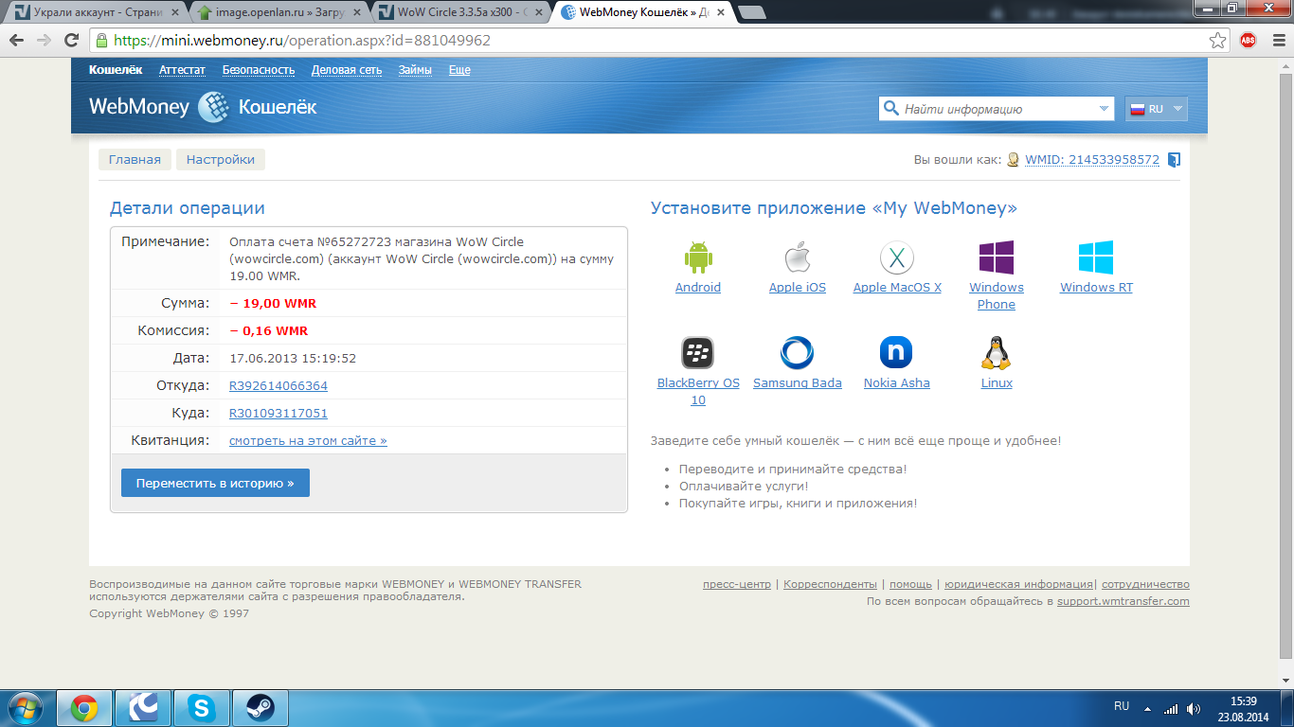Click the volume icon in system tray
This screenshot has width=1294, height=727.
click(1194, 708)
